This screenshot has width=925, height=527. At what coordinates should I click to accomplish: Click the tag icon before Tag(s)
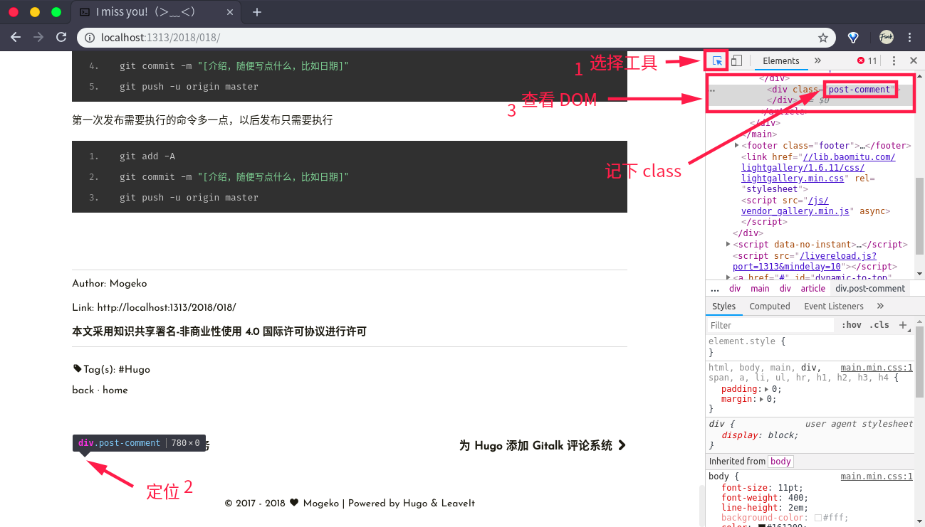[x=77, y=369]
